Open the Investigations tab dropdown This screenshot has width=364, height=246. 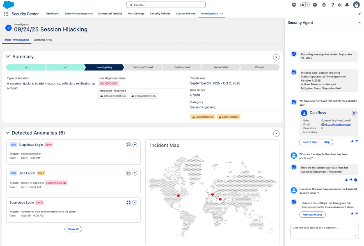tap(221, 14)
